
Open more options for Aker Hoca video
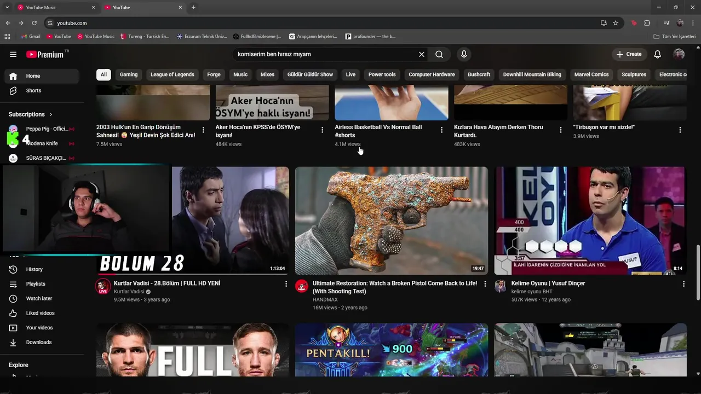pyautogui.click(x=322, y=130)
